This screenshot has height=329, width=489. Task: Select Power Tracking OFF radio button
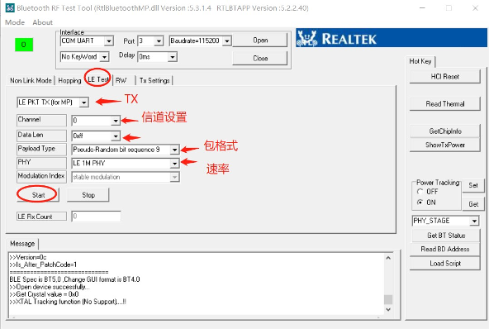420,191
